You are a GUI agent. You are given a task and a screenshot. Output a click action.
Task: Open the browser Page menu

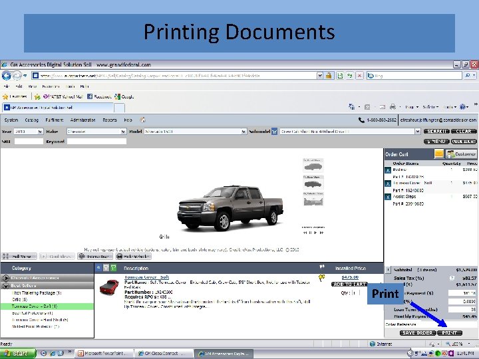411,107
